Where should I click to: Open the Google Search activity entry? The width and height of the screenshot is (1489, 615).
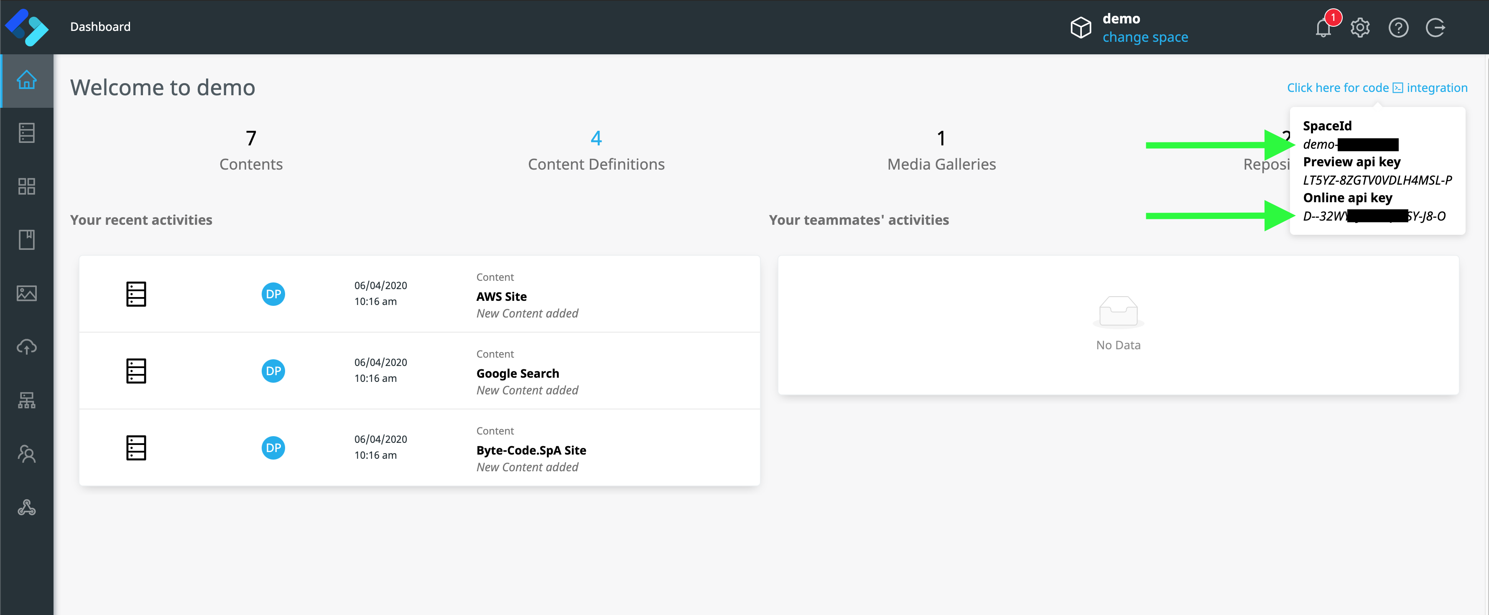click(518, 374)
